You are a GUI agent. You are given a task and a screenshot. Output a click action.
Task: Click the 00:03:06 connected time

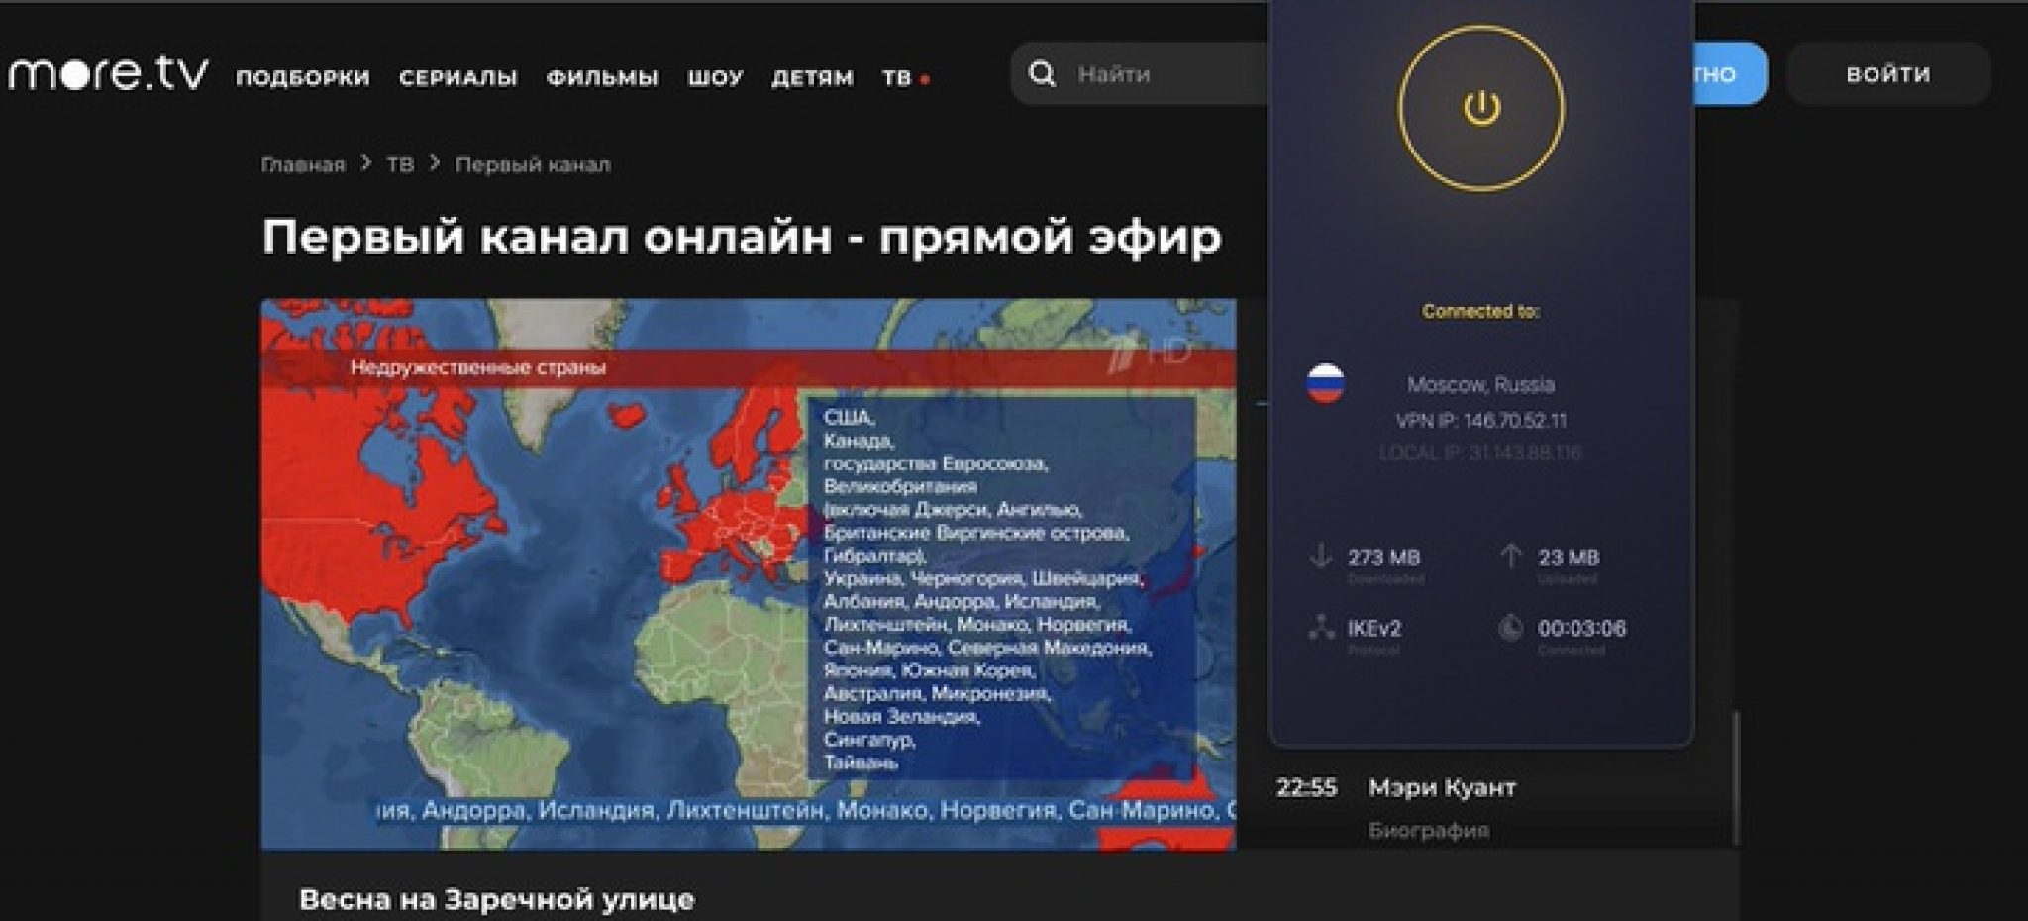tap(1581, 628)
